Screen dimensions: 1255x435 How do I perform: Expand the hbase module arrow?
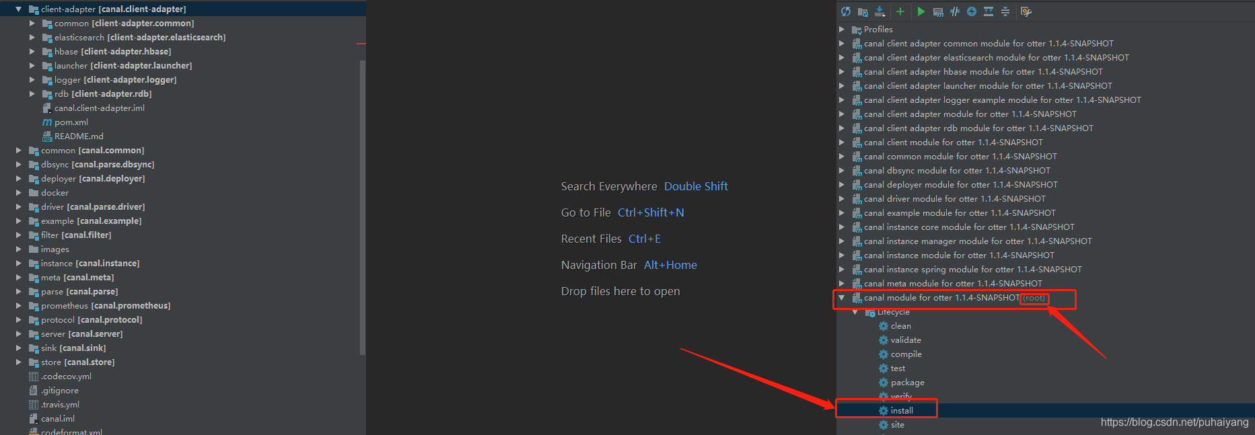pyautogui.click(x=32, y=52)
